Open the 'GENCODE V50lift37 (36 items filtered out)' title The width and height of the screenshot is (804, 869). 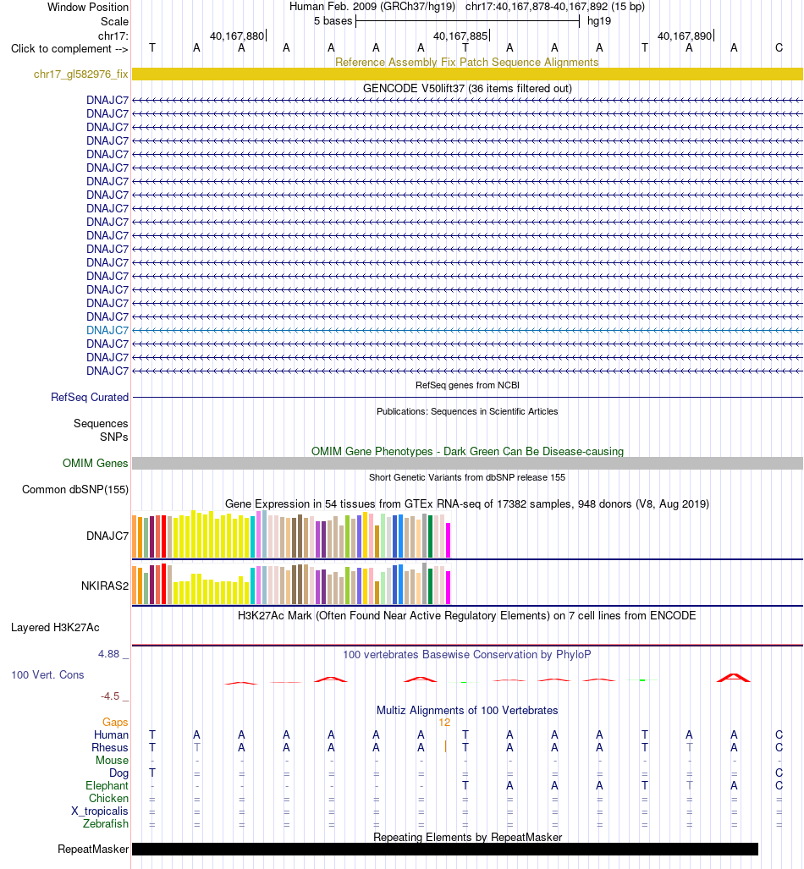click(x=467, y=88)
